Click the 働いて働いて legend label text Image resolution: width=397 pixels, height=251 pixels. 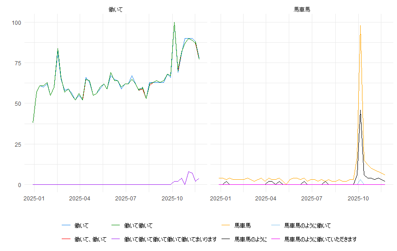(138, 226)
